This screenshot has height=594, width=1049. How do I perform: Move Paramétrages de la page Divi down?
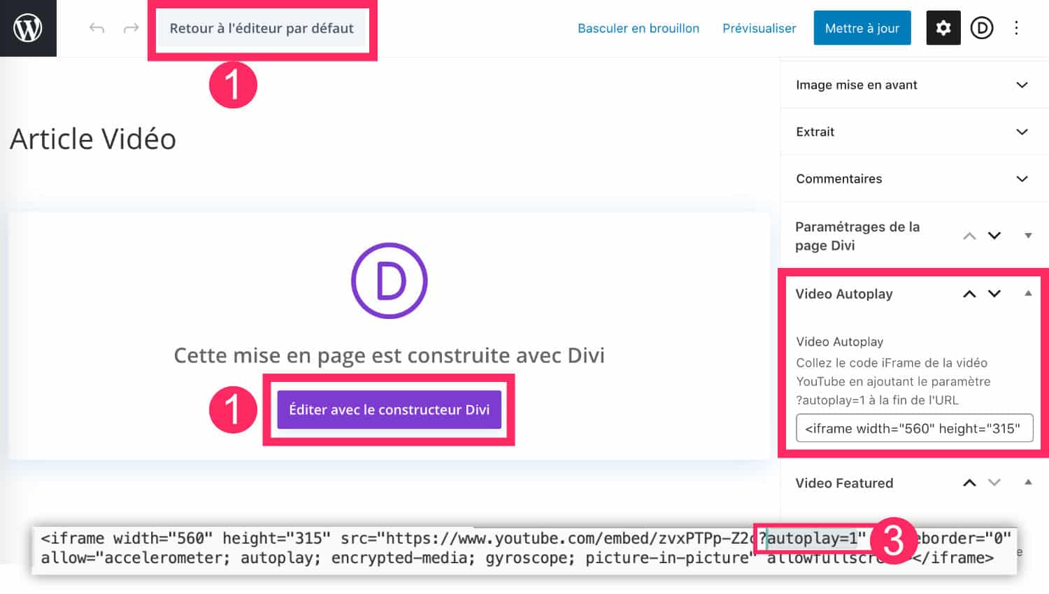point(994,236)
